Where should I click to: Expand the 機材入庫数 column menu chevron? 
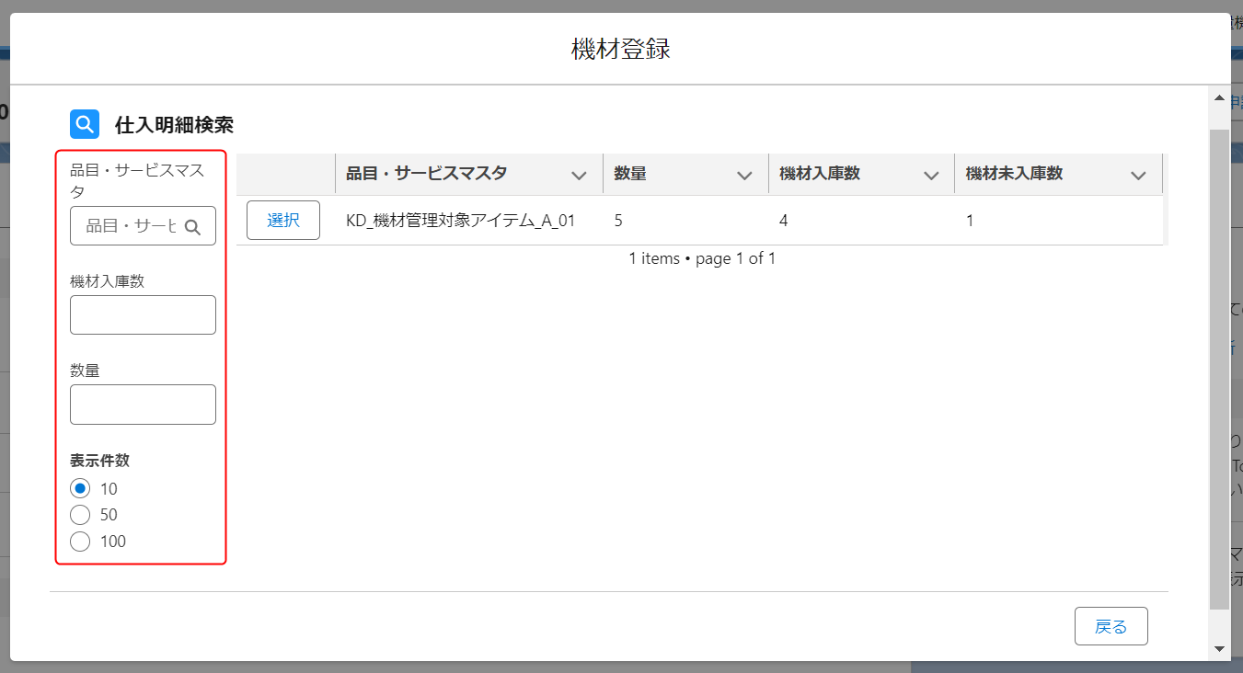931,175
